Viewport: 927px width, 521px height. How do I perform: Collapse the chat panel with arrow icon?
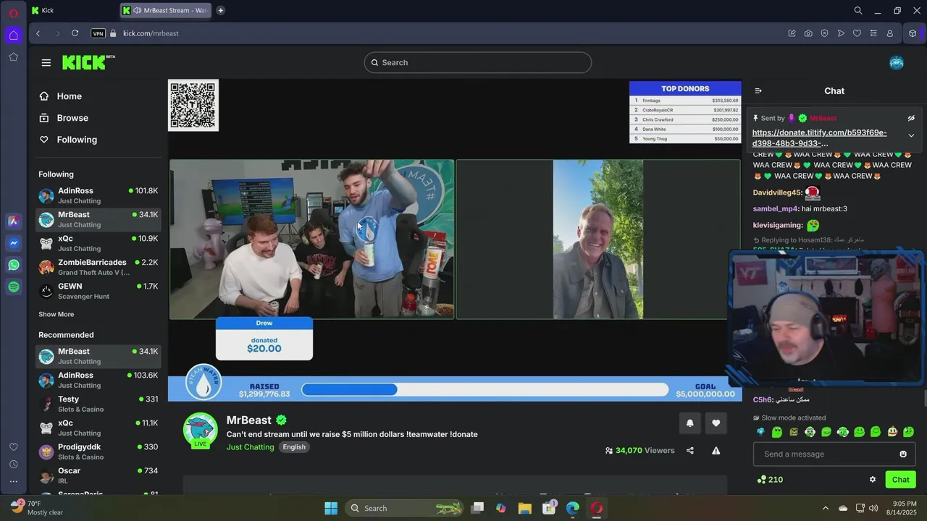click(758, 91)
